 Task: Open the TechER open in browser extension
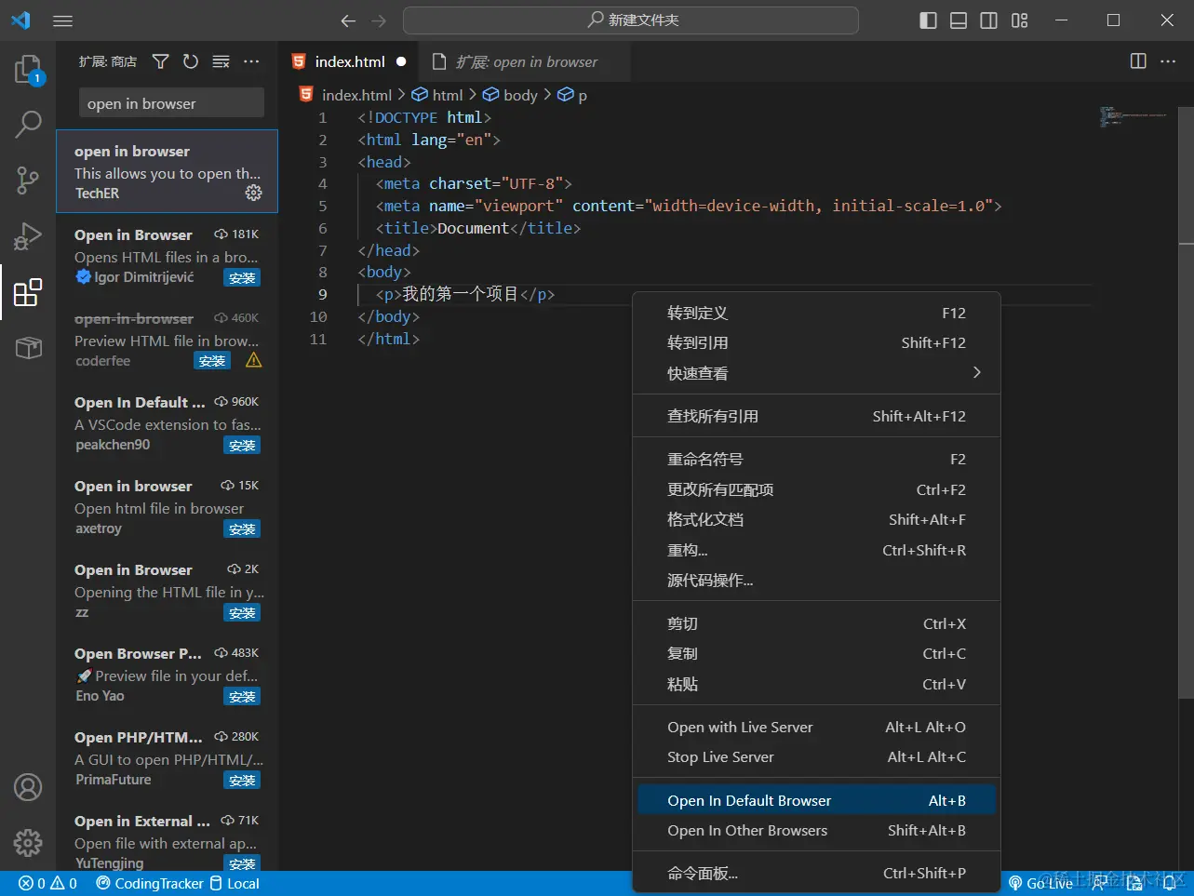point(168,172)
